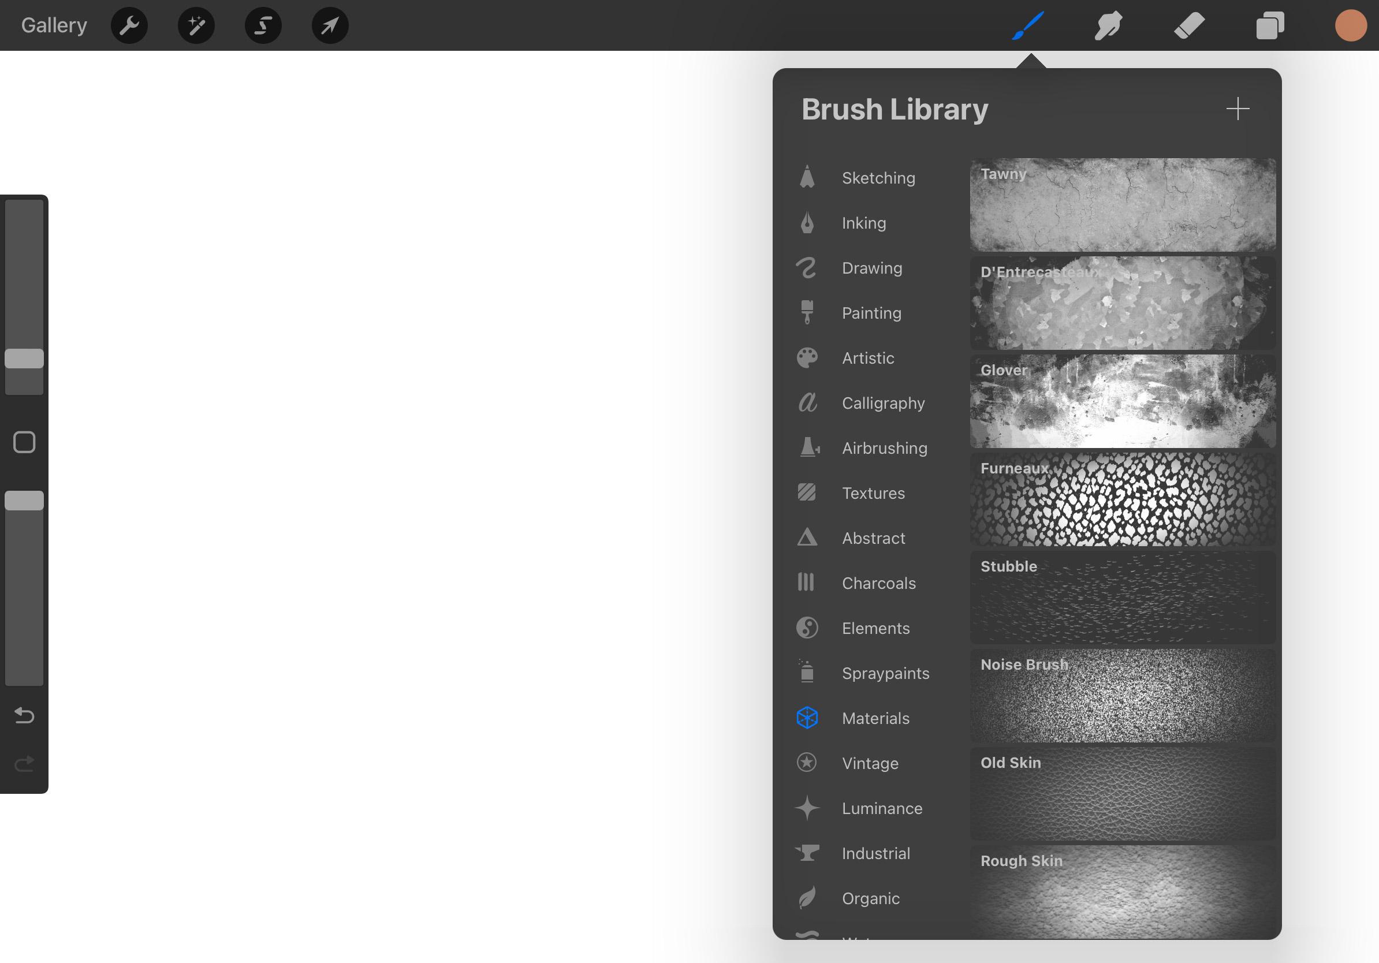Open the active color swatch
The image size is (1379, 963).
coord(1351,26)
